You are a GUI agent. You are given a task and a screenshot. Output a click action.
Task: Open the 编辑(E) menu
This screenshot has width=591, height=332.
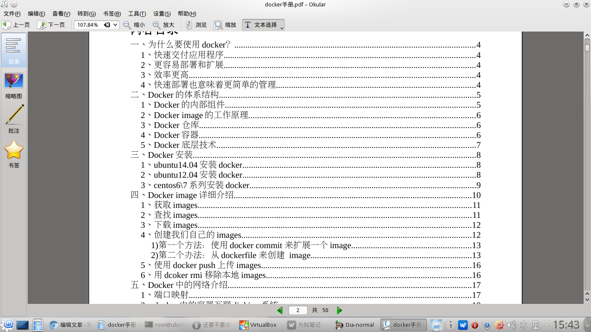tap(37, 14)
